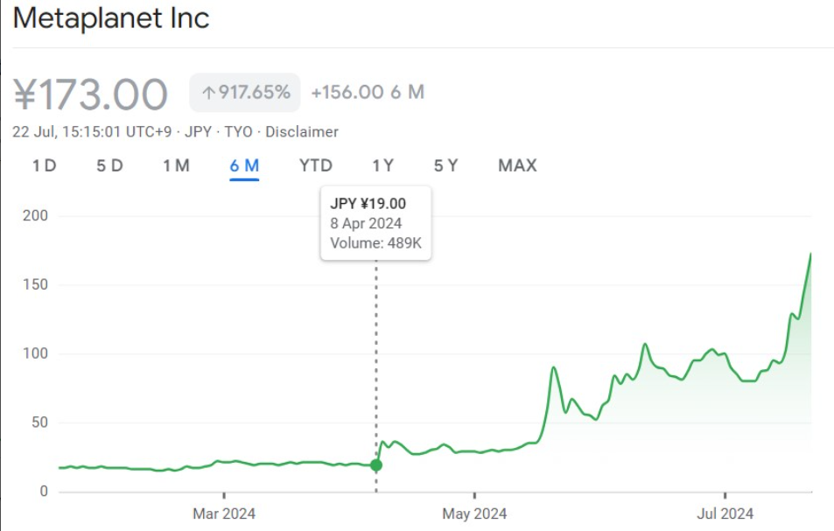Select the 1 M time range
Screen dimensions: 834x531
tap(176, 165)
